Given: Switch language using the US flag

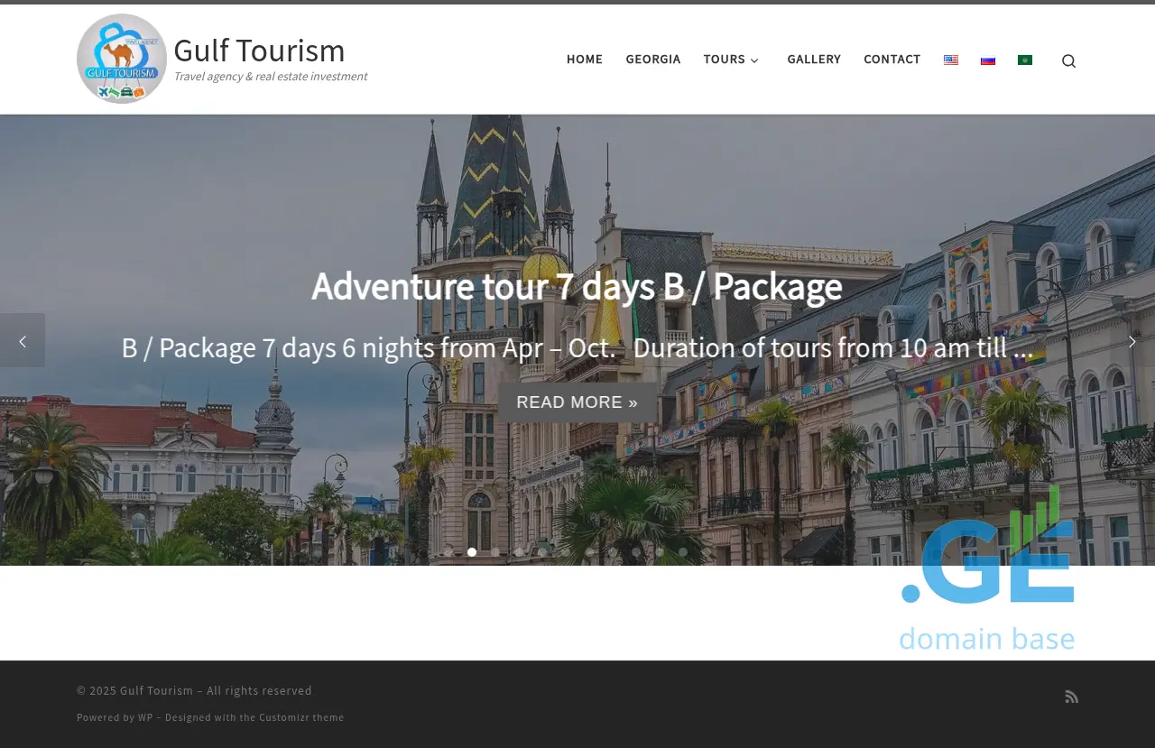Looking at the screenshot, I should [951, 60].
